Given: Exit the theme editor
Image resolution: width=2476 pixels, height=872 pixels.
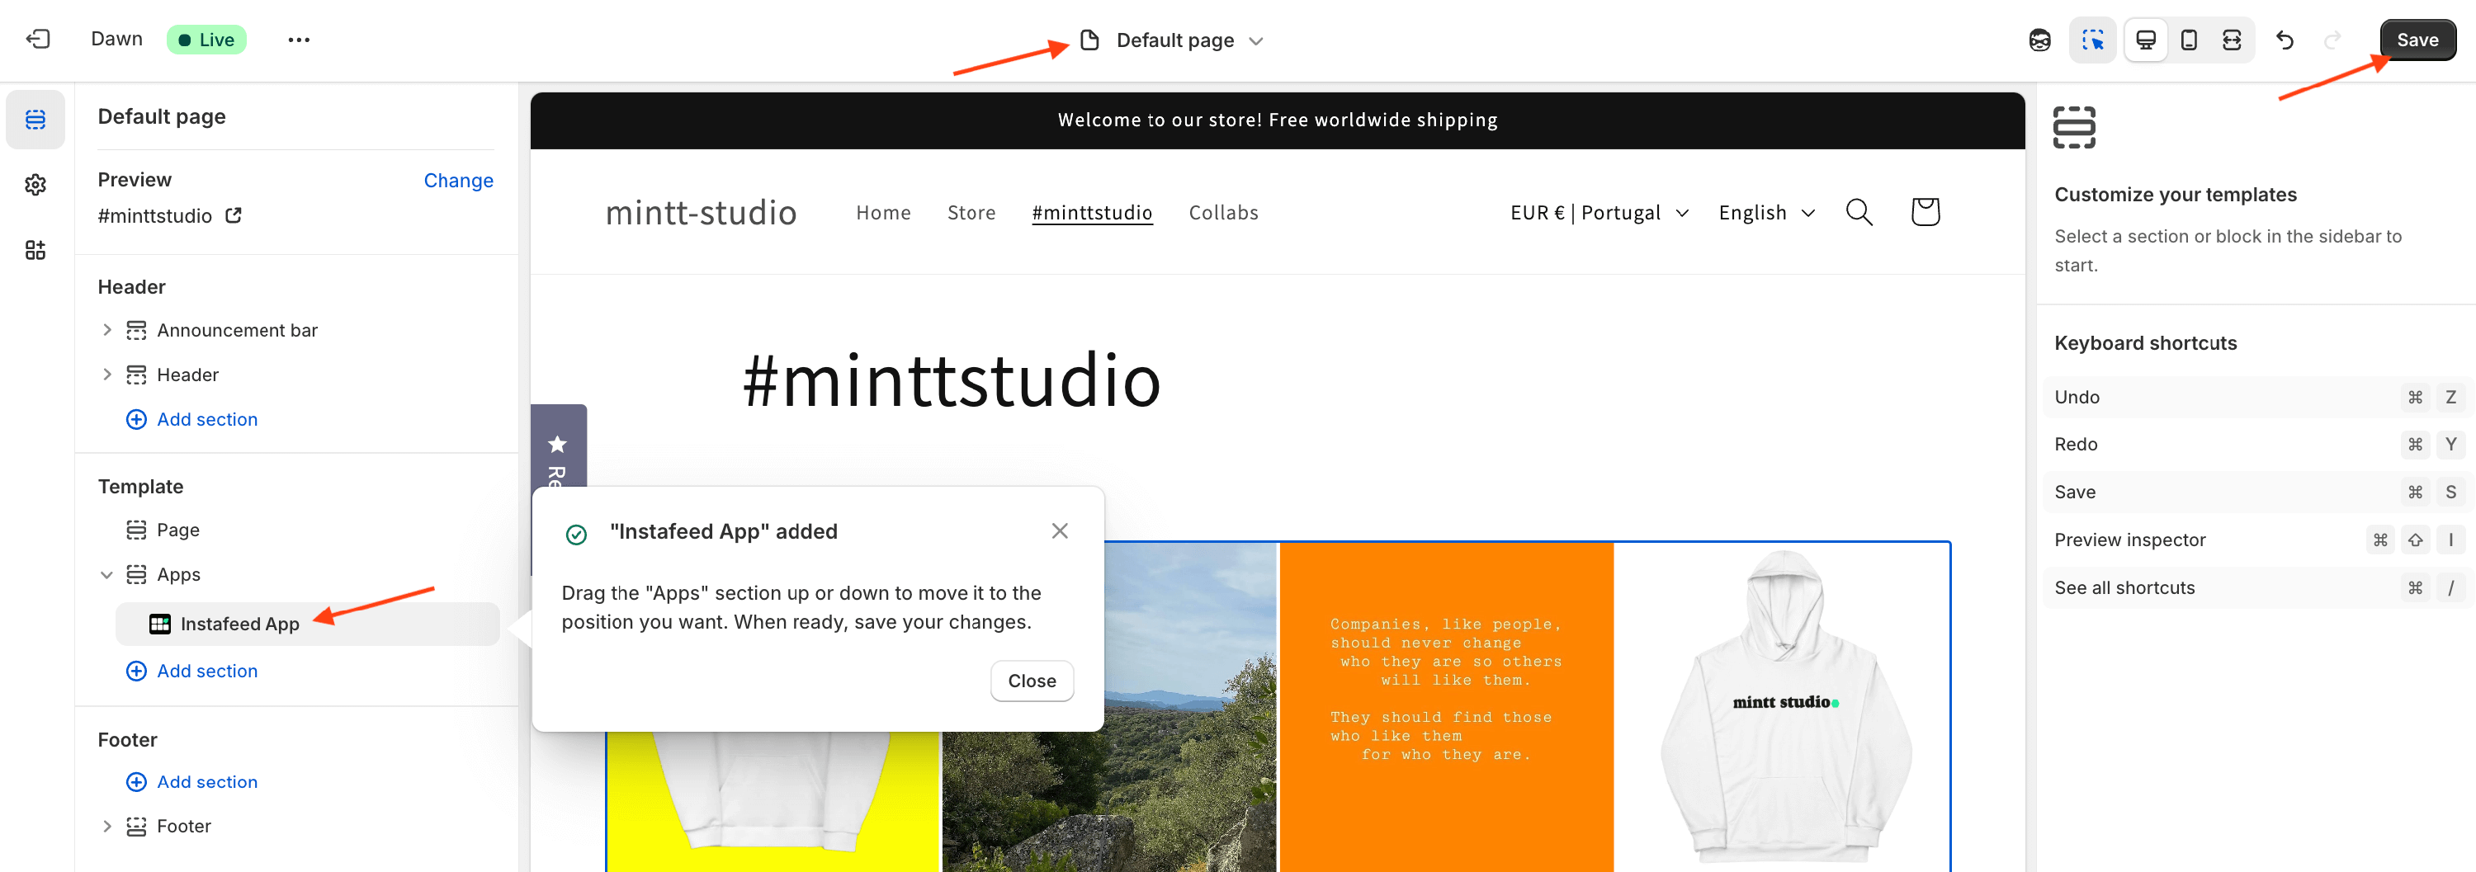Looking at the screenshot, I should tap(36, 40).
